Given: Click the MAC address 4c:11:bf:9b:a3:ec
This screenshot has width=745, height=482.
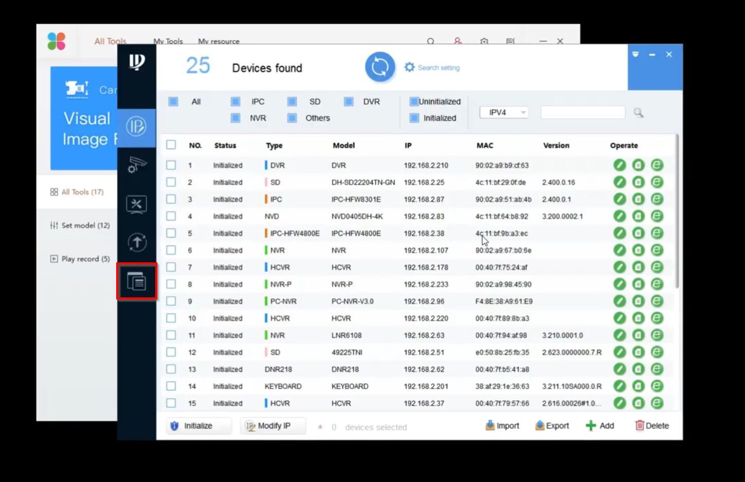Looking at the screenshot, I should pyautogui.click(x=501, y=233).
